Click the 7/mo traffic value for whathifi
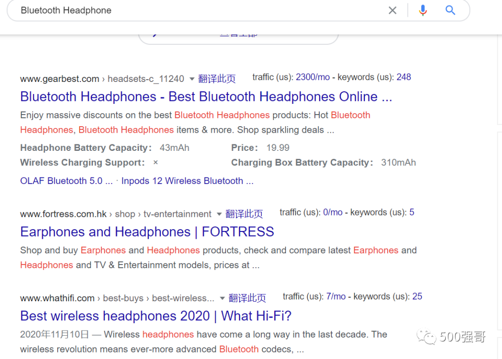This screenshot has width=502, height=359. (336, 297)
